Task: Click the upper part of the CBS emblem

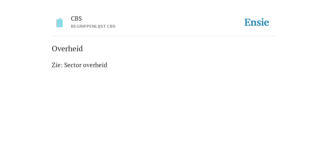Action: coord(59,20)
